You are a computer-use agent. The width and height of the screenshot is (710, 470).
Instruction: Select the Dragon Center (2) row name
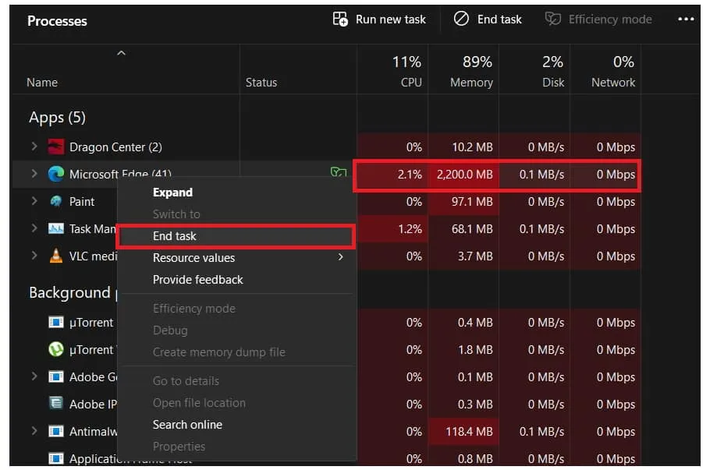[115, 147]
